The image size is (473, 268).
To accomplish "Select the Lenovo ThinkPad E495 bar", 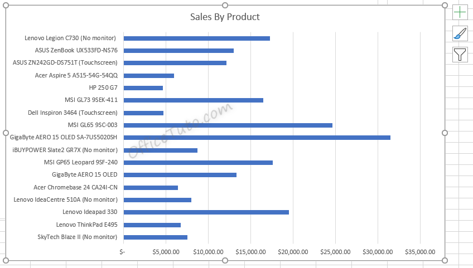I will 152,225.
